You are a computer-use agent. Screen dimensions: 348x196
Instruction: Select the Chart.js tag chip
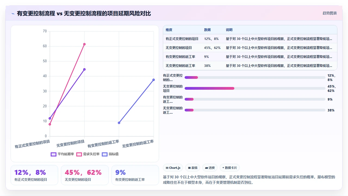point(173,168)
